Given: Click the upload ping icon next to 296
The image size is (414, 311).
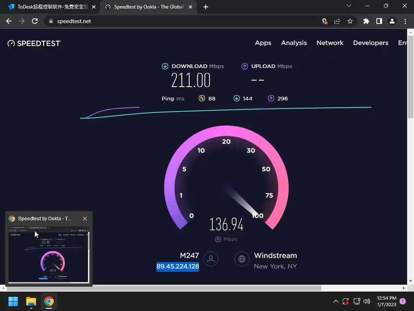Looking at the screenshot, I should click(271, 98).
